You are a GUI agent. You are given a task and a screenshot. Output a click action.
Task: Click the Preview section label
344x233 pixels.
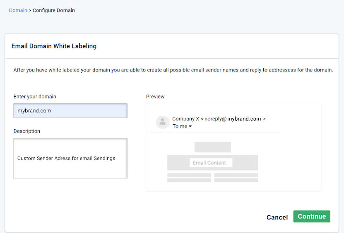[x=155, y=97]
